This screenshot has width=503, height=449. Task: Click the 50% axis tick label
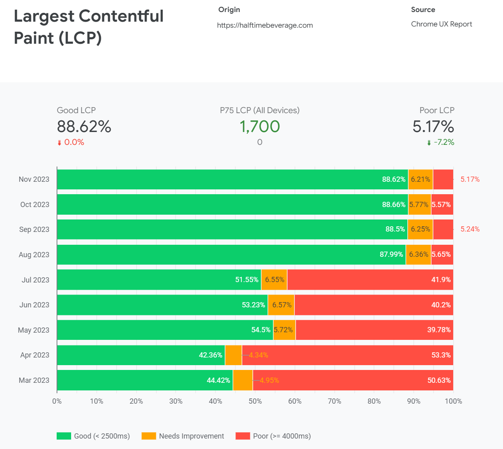point(255,401)
